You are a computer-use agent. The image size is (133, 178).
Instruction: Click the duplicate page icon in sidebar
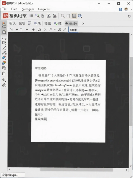(4, 43)
